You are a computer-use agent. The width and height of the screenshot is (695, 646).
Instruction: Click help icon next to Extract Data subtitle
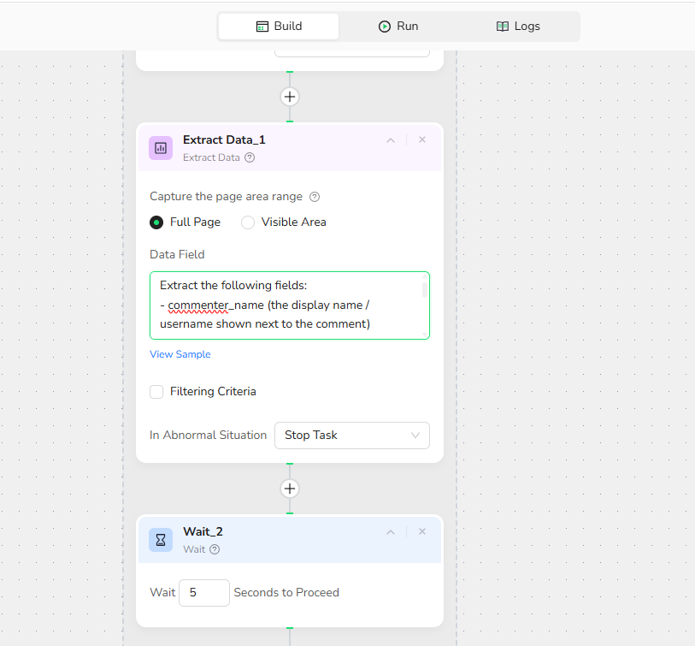[x=250, y=157]
